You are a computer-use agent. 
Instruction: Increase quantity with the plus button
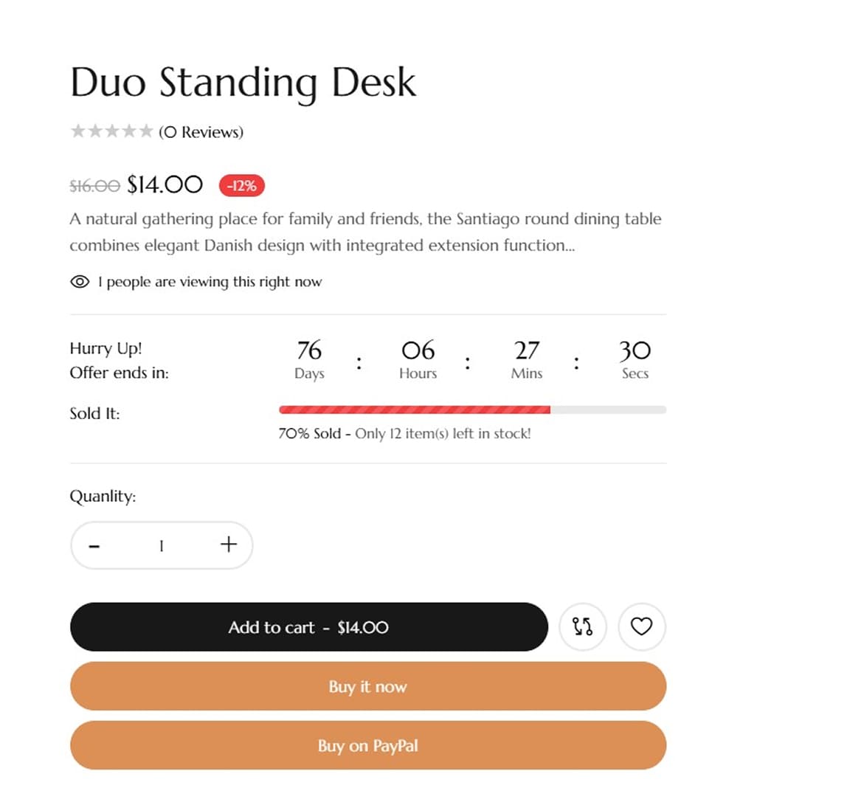point(229,545)
